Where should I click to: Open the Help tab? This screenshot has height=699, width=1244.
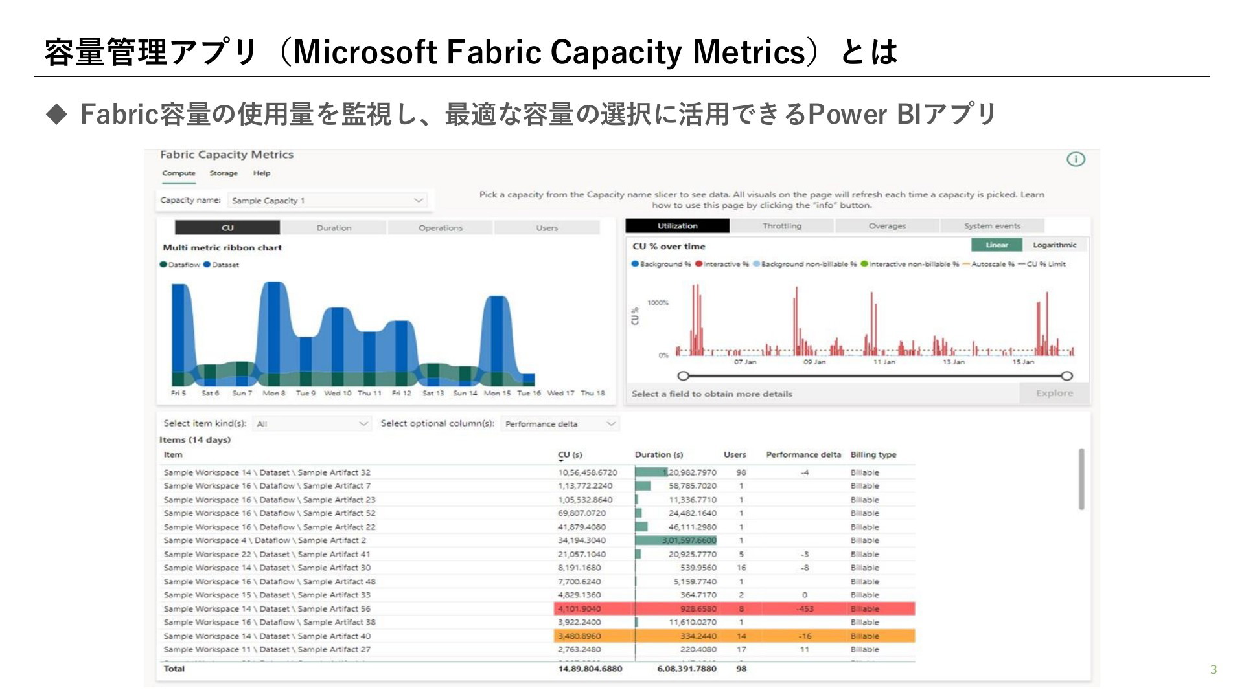click(x=262, y=173)
